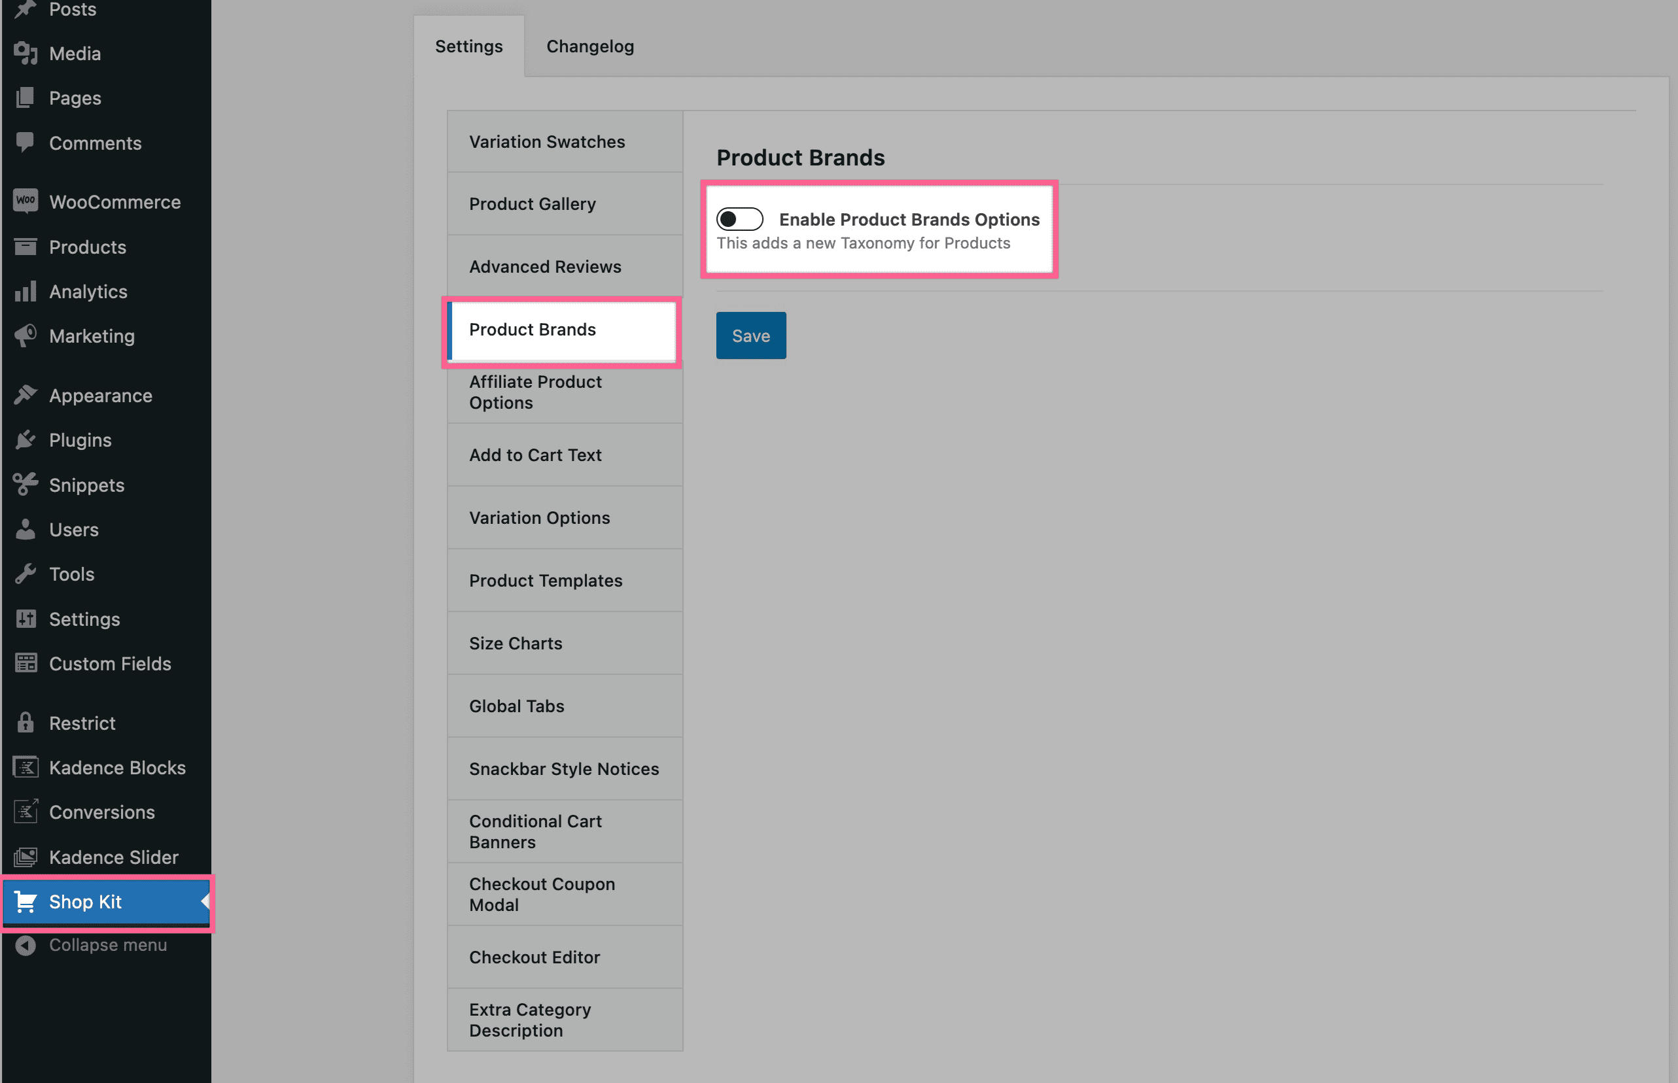Select the Settings tab
The height and width of the screenshot is (1083, 1678).
[x=468, y=46]
